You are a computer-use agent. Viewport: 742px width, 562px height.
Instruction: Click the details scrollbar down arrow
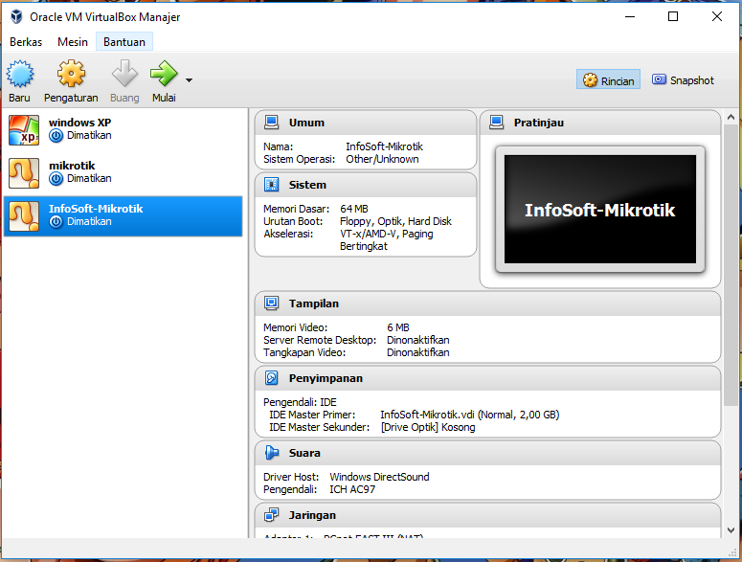[x=731, y=530]
